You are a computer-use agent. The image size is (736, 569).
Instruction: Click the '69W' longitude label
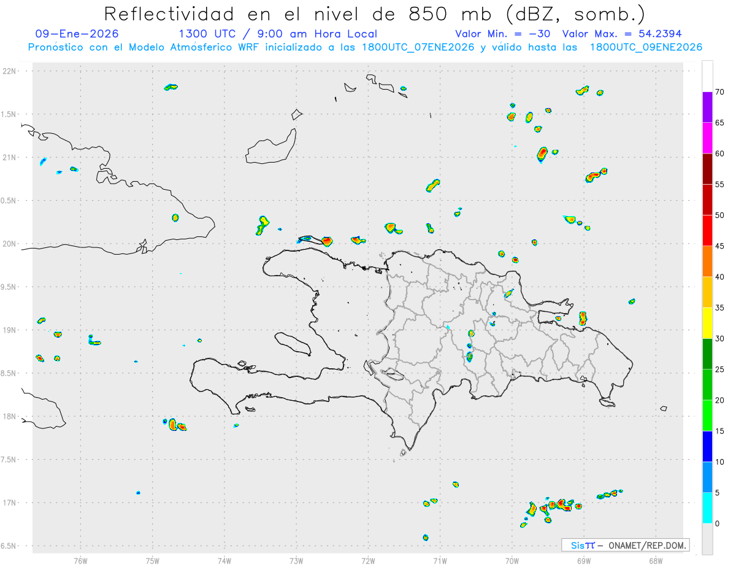584,560
